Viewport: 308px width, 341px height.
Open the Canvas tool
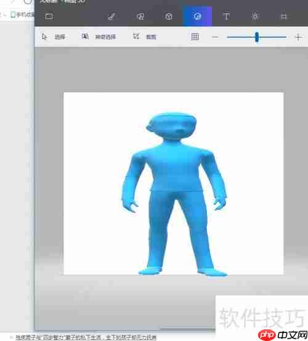[x=283, y=17]
